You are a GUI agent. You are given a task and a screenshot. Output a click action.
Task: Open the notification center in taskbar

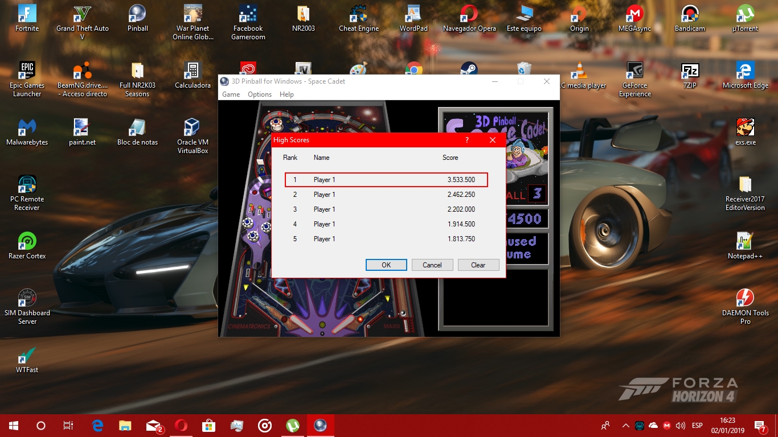760,426
